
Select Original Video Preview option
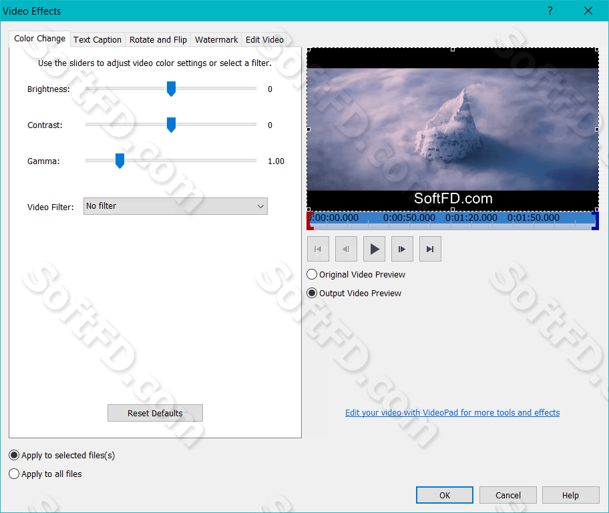356,274
